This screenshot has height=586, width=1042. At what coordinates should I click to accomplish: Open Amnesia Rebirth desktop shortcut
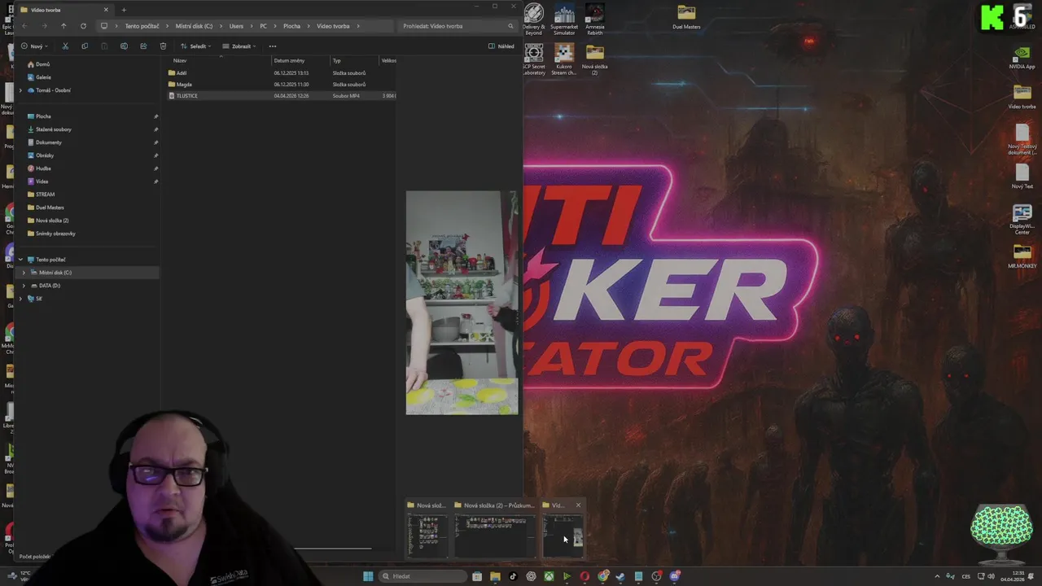(x=595, y=20)
